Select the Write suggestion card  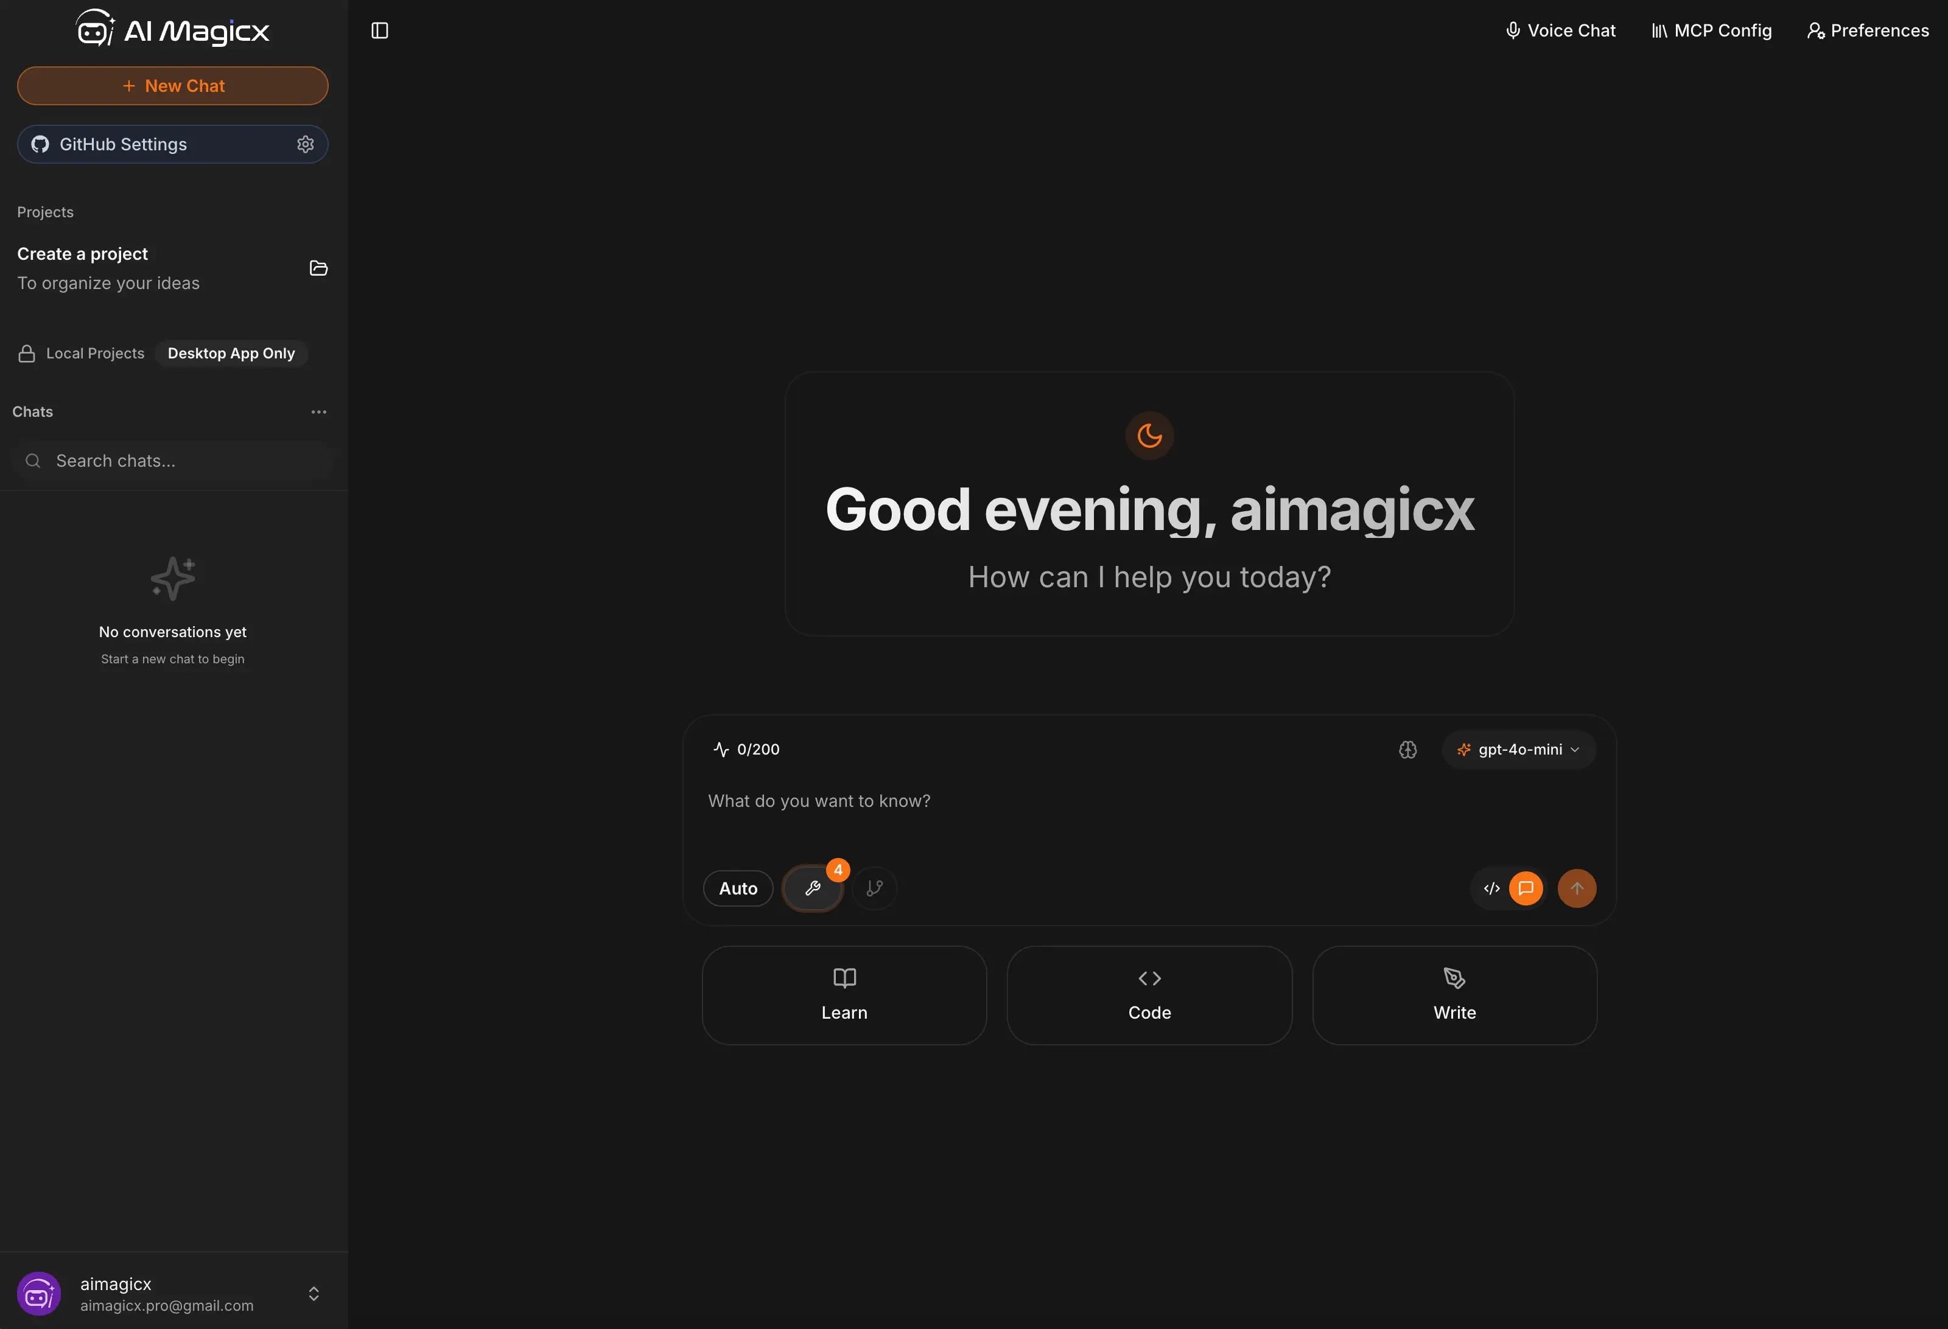tap(1454, 996)
